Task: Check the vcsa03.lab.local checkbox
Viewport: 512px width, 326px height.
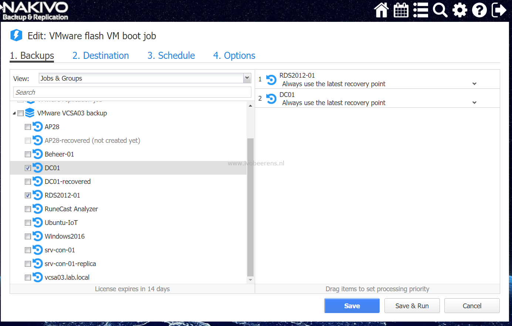Action: click(28, 278)
